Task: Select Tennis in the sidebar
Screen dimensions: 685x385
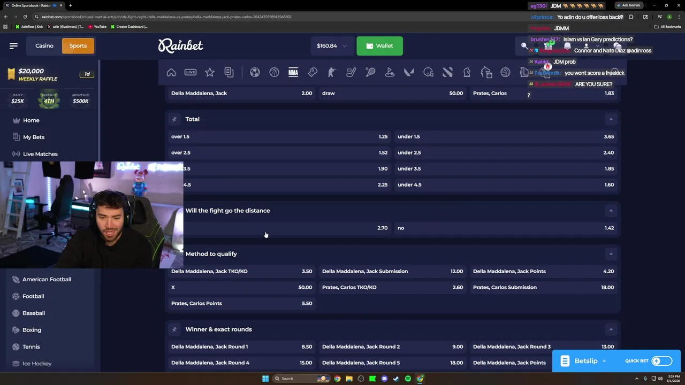Action: (x=31, y=347)
